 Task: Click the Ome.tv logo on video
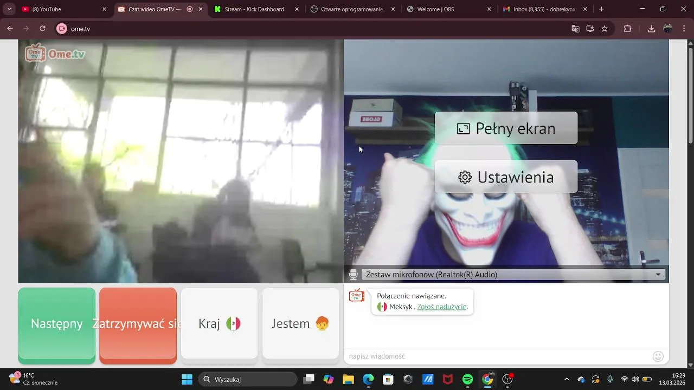point(55,54)
